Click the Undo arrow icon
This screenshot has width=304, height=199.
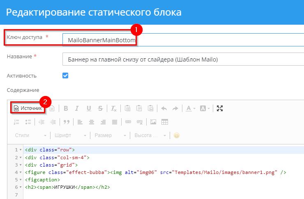pyautogui.click(x=164, y=108)
